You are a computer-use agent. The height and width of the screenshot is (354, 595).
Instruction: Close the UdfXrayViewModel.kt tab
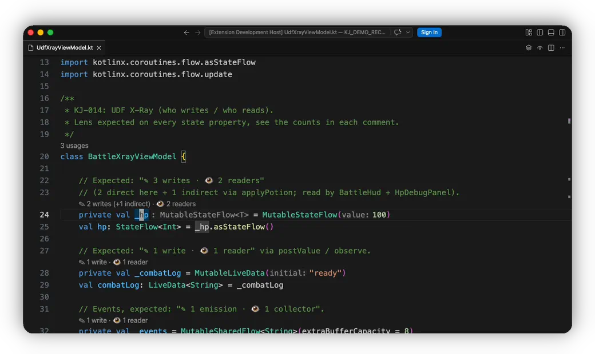[99, 48]
